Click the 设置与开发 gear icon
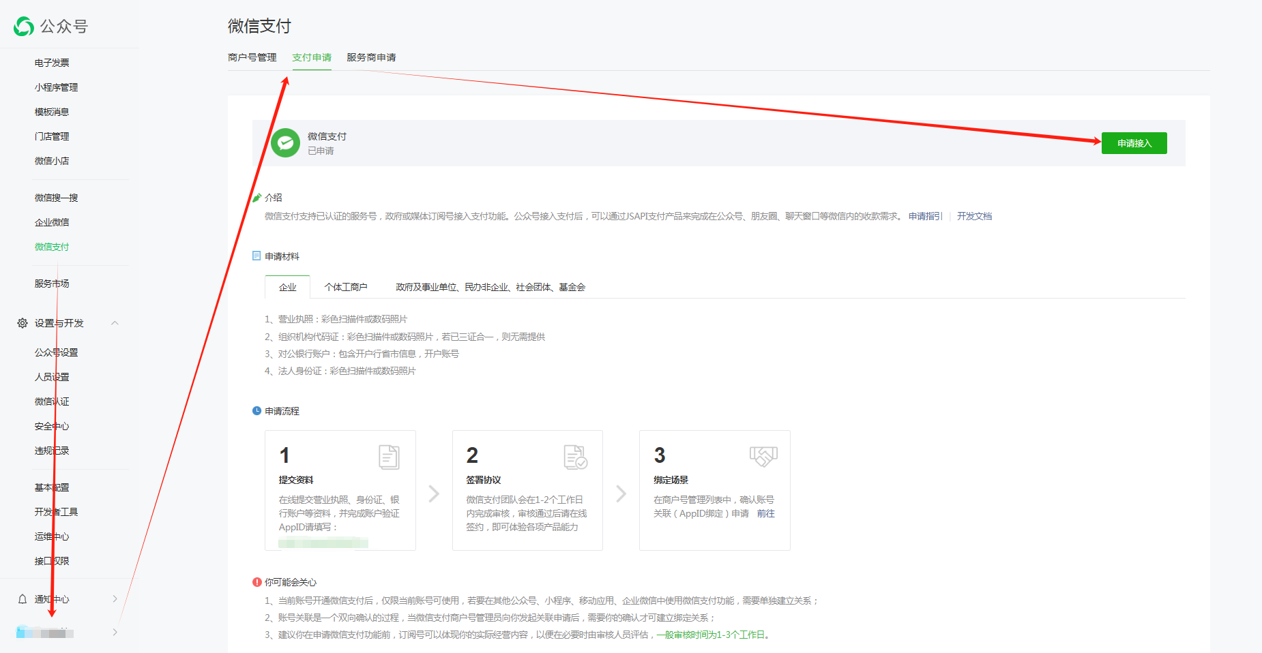The height and width of the screenshot is (653, 1262). pyautogui.click(x=23, y=323)
